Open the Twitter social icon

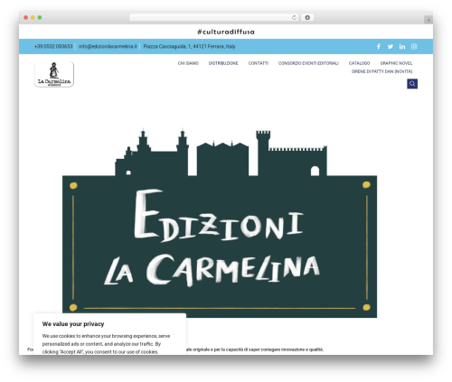(391, 46)
